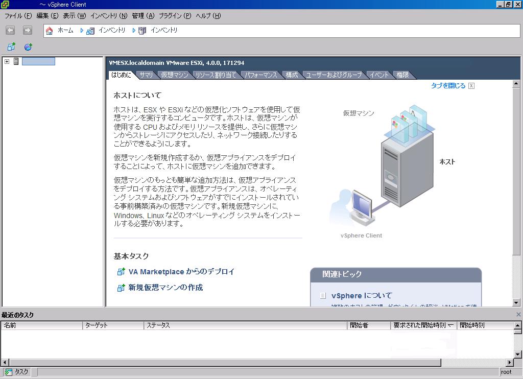Image resolution: width=523 pixels, height=379 pixels.
Task: Click the blue globe toolbar icon
Action: 28,46
